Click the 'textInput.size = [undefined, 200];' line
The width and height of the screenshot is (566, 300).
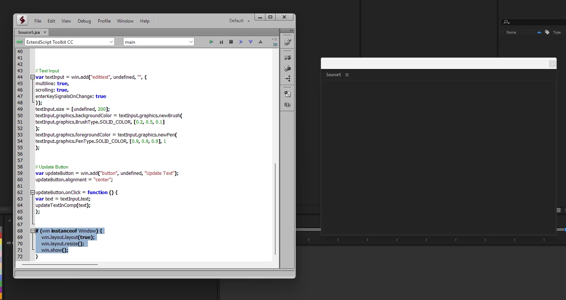[x=72, y=109]
